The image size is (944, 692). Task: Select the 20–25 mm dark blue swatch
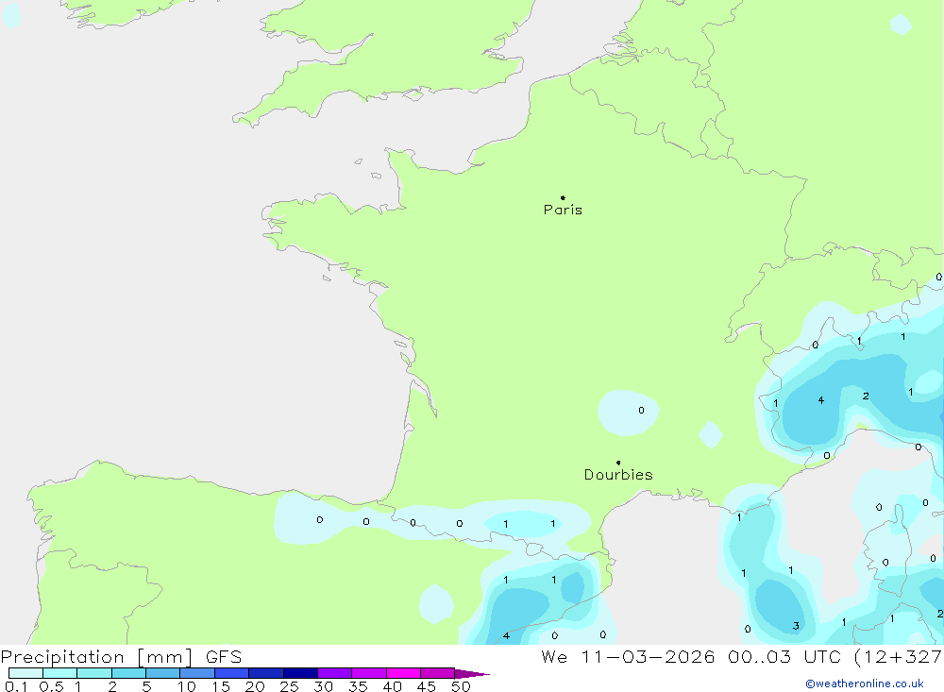pyautogui.click(x=266, y=673)
